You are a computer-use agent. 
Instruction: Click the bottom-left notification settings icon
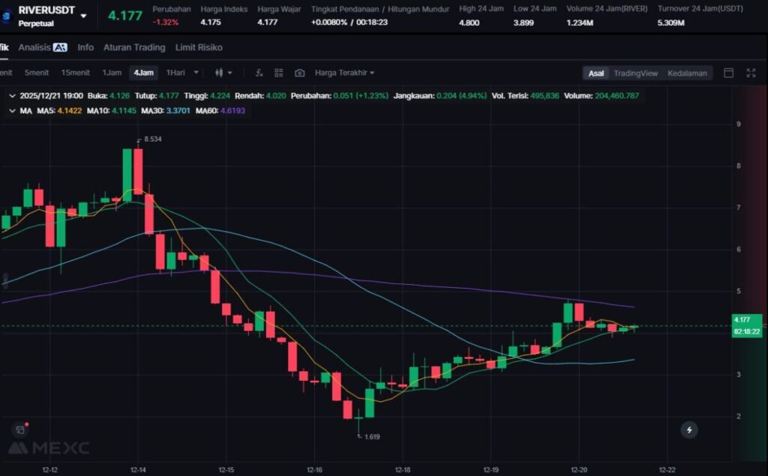[19, 430]
